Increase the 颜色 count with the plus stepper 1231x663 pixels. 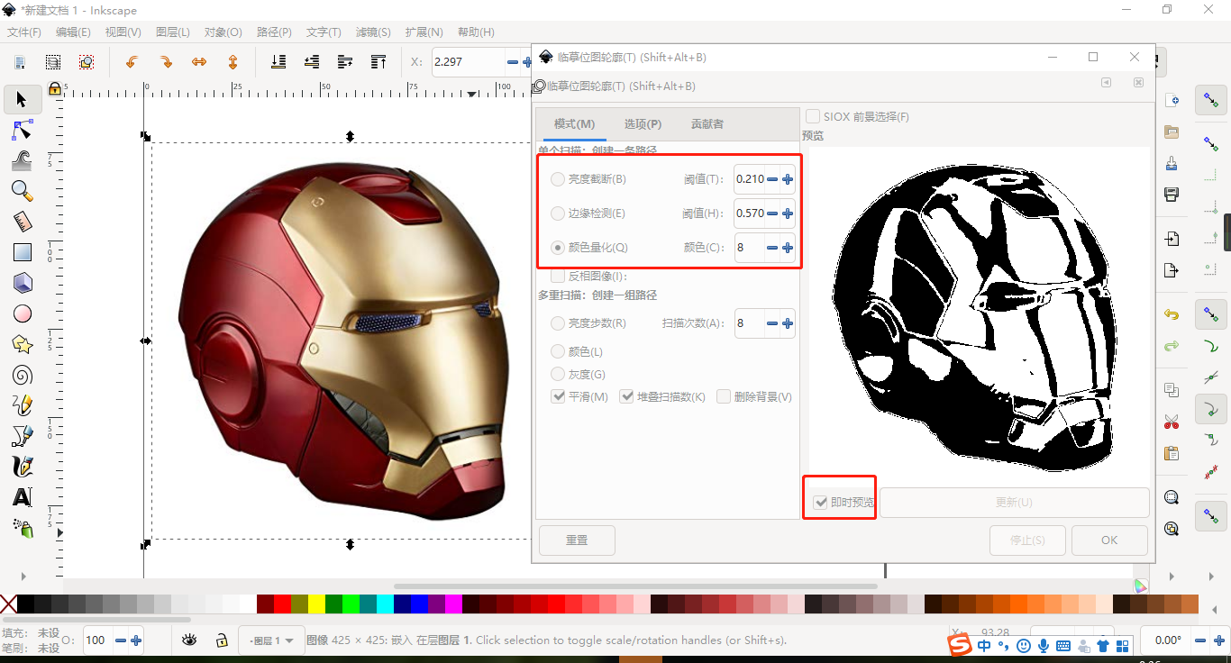pyautogui.click(x=787, y=248)
